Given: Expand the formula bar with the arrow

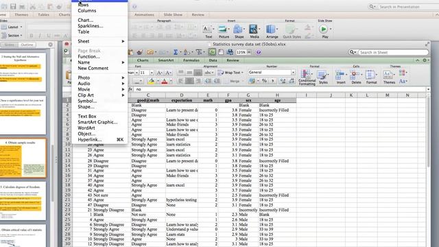Looking at the screenshot, I should (x=428, y=89).
